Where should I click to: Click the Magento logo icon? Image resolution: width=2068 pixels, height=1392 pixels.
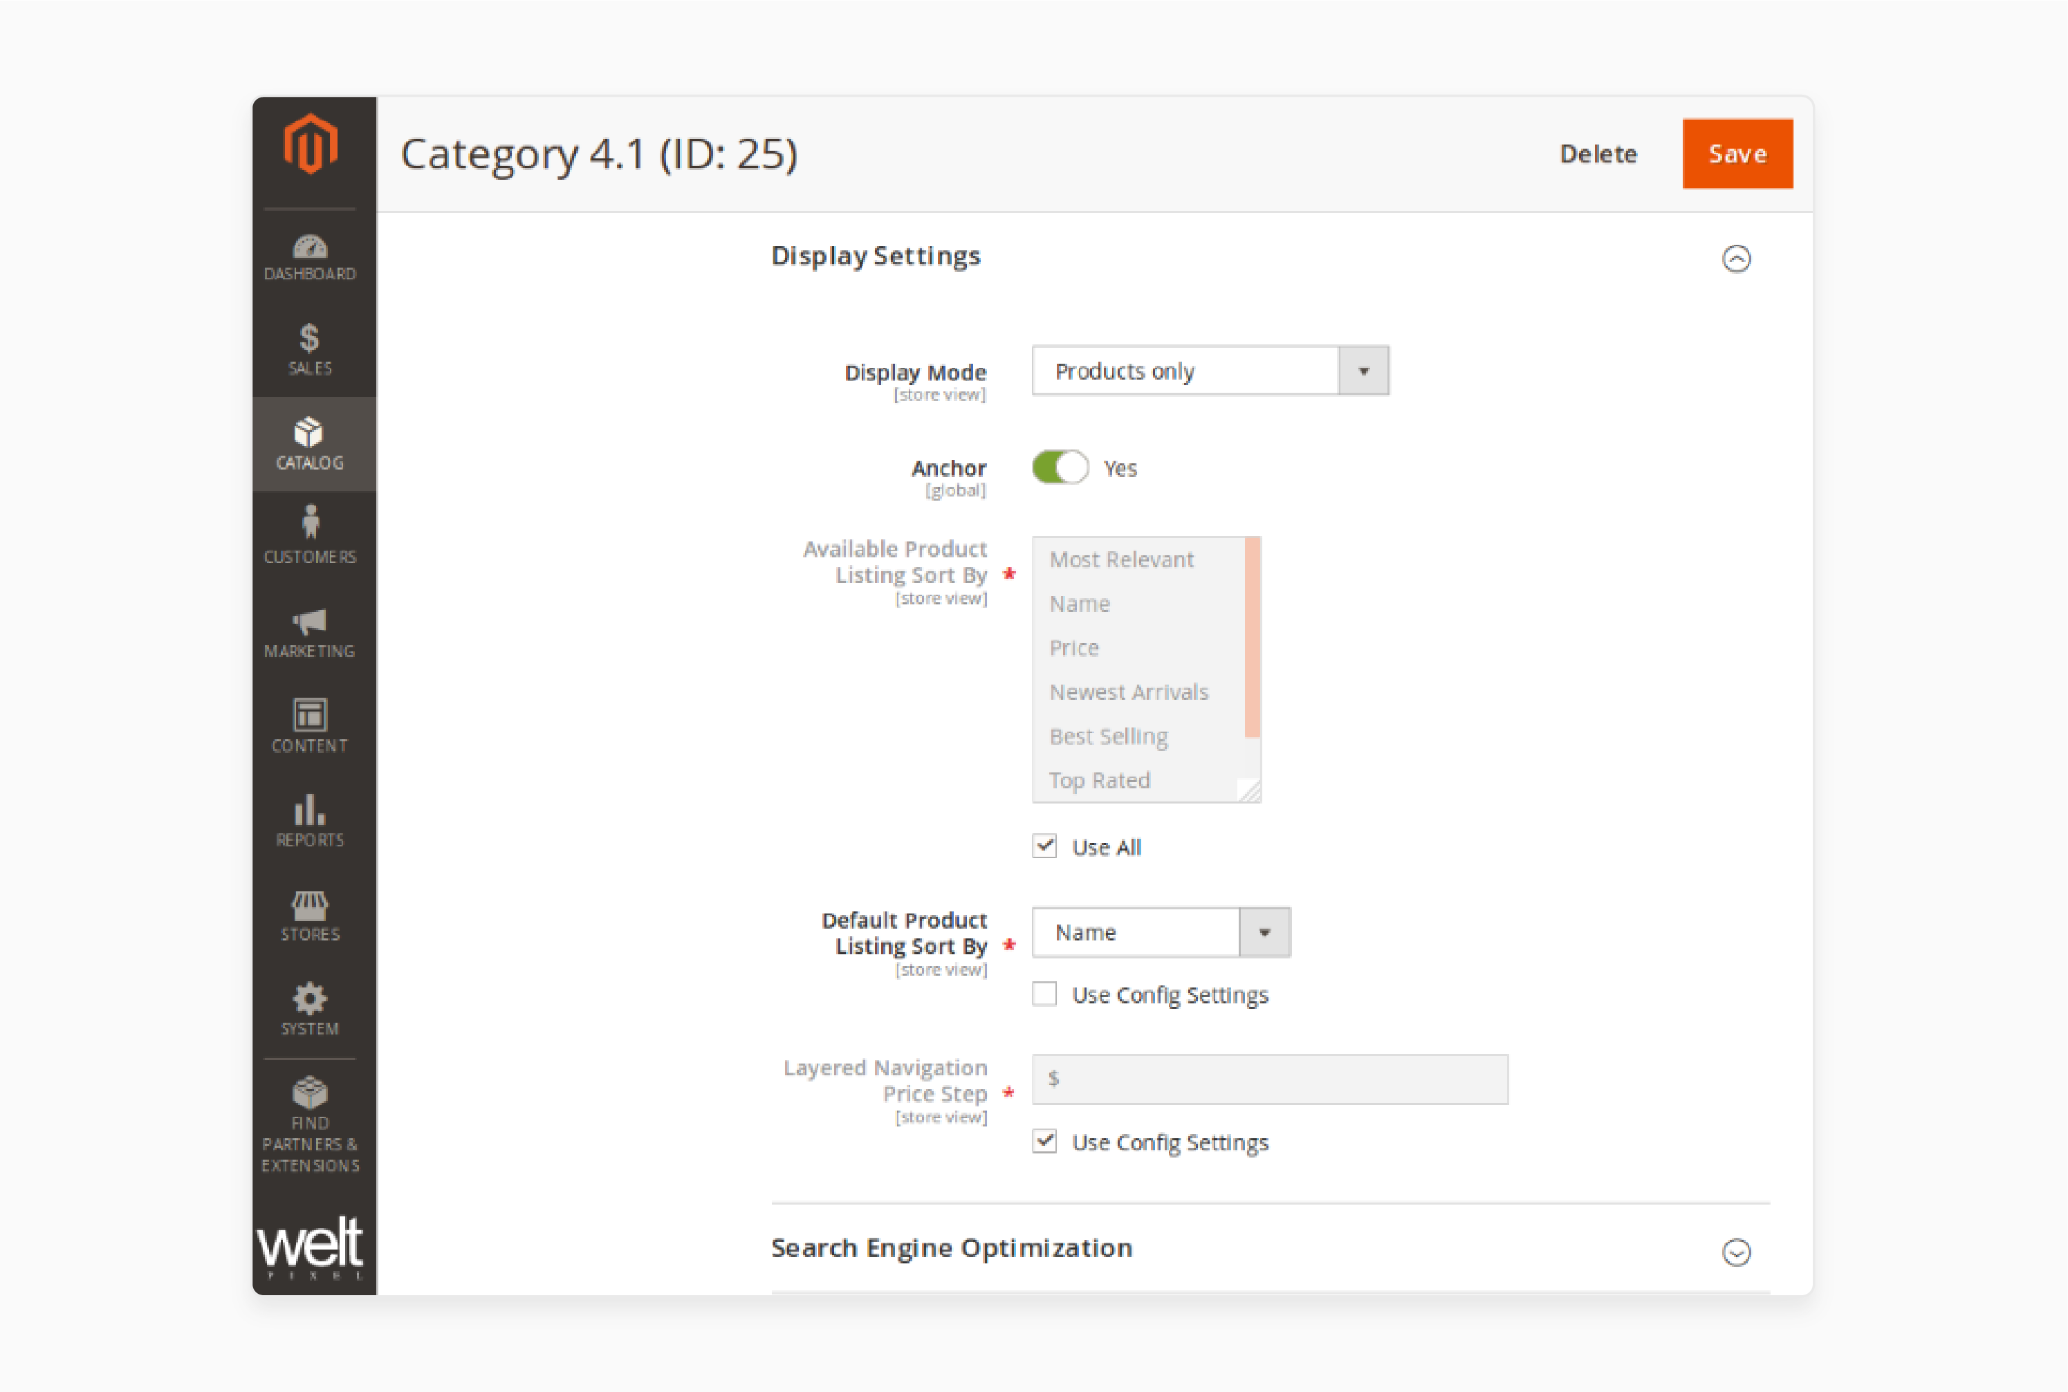point(311,144)
